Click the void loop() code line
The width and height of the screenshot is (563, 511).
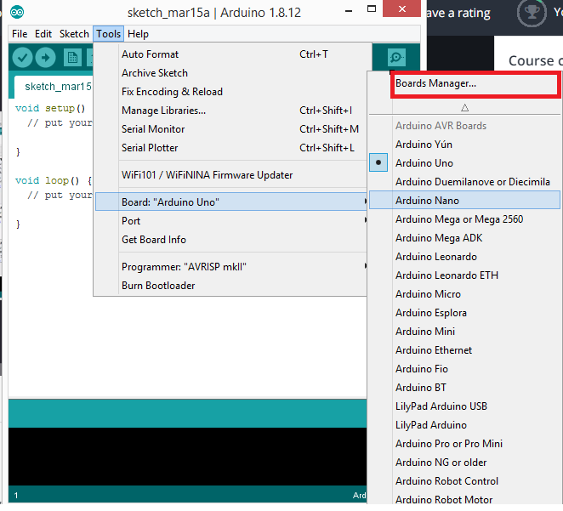(54, 180)
